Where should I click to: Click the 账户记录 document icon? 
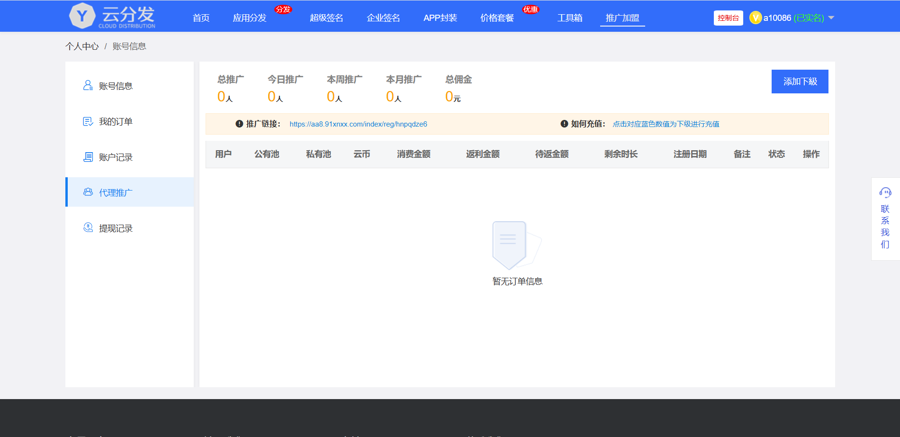tap(88, 157)
